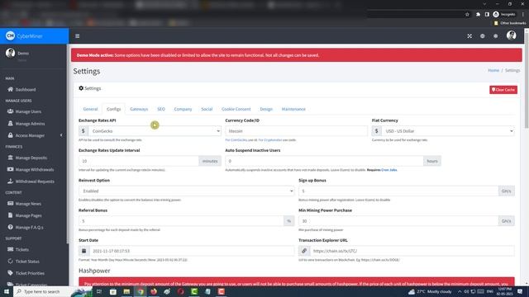The image size is (529, 297).
Task: Click the fullscreen expand icon in header
Action: coord(469,36)
